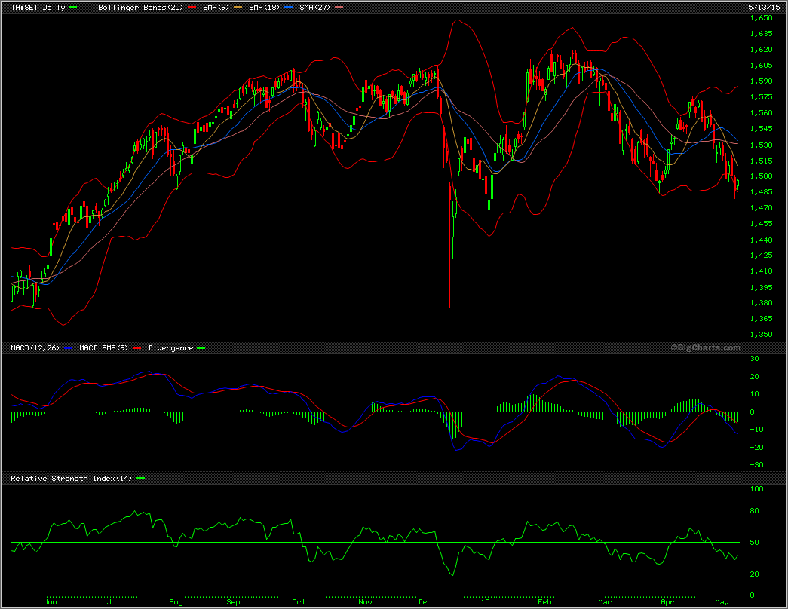Select the 'Relative Strength Index(14)' label
Screen dimensions: 788x609
click(x=72, y=479)
